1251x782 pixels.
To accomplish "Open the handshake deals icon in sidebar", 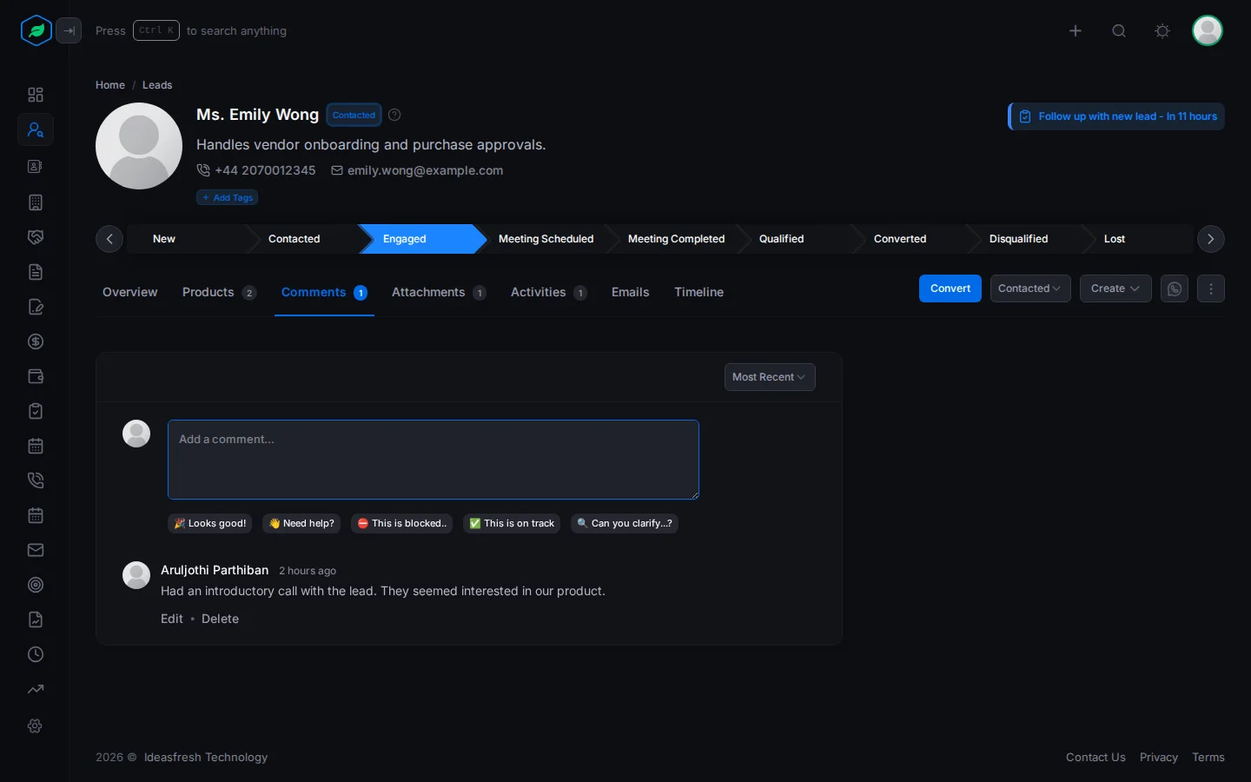I will coord(36,237).
